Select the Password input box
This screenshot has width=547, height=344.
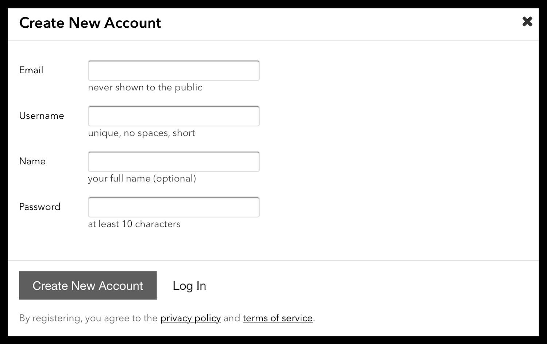[x=173, y=207]
